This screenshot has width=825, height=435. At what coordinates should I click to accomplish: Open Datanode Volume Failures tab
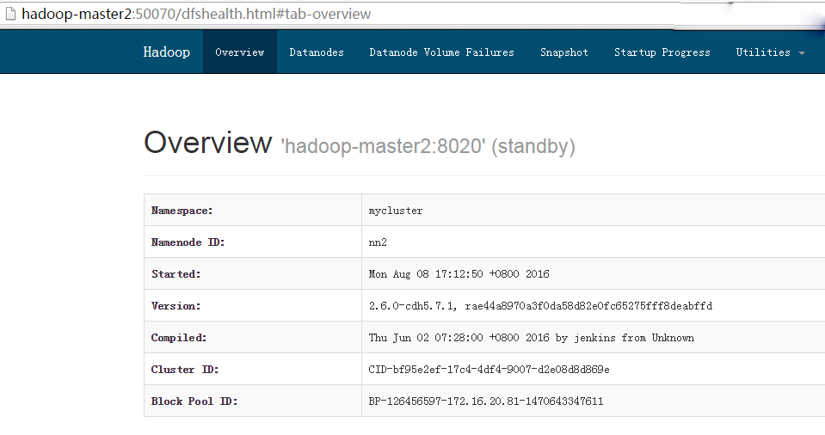[x=441, y=52]
